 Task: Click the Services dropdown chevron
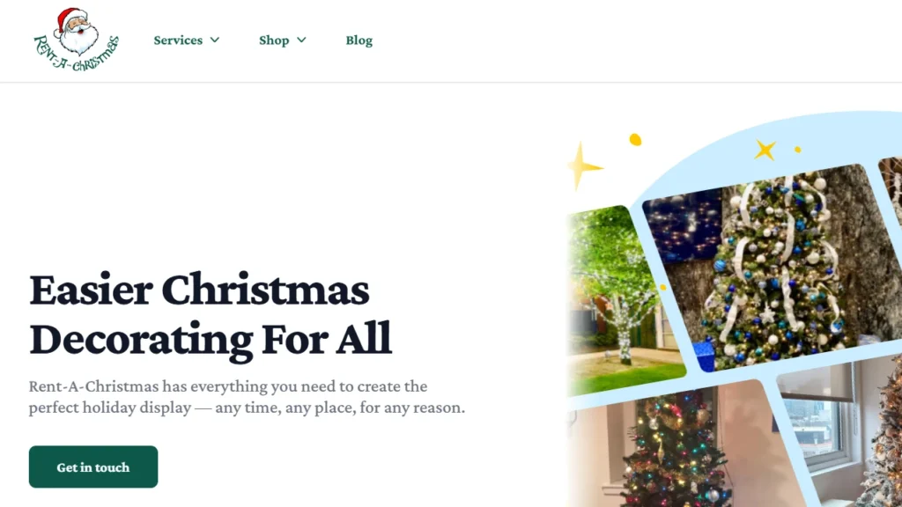tap(214, 40)
